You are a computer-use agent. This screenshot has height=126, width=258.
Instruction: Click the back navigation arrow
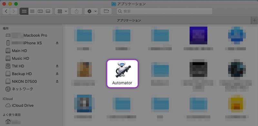6,11
